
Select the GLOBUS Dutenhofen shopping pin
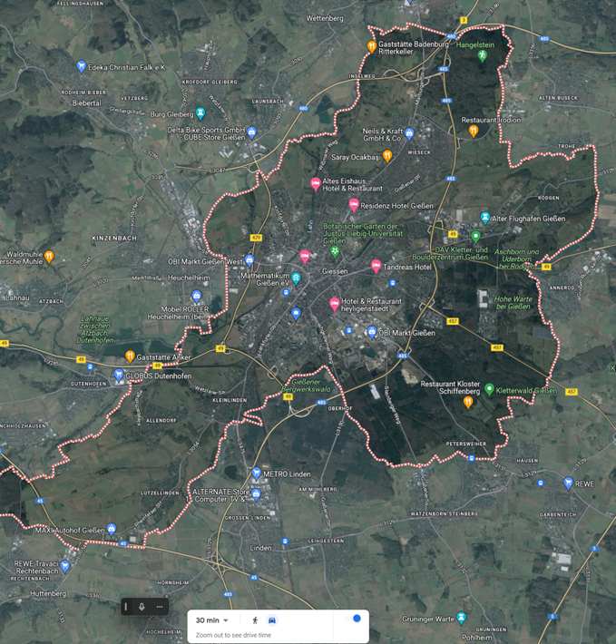pyautogui.click(x=118, y=374)
